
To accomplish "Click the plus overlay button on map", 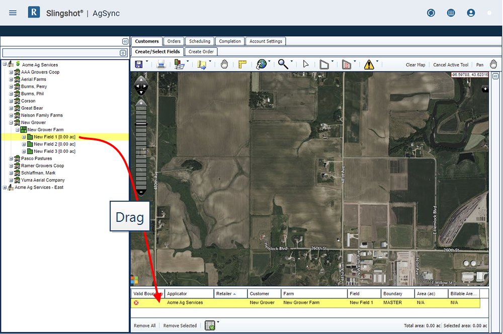I will click(485, 89).
